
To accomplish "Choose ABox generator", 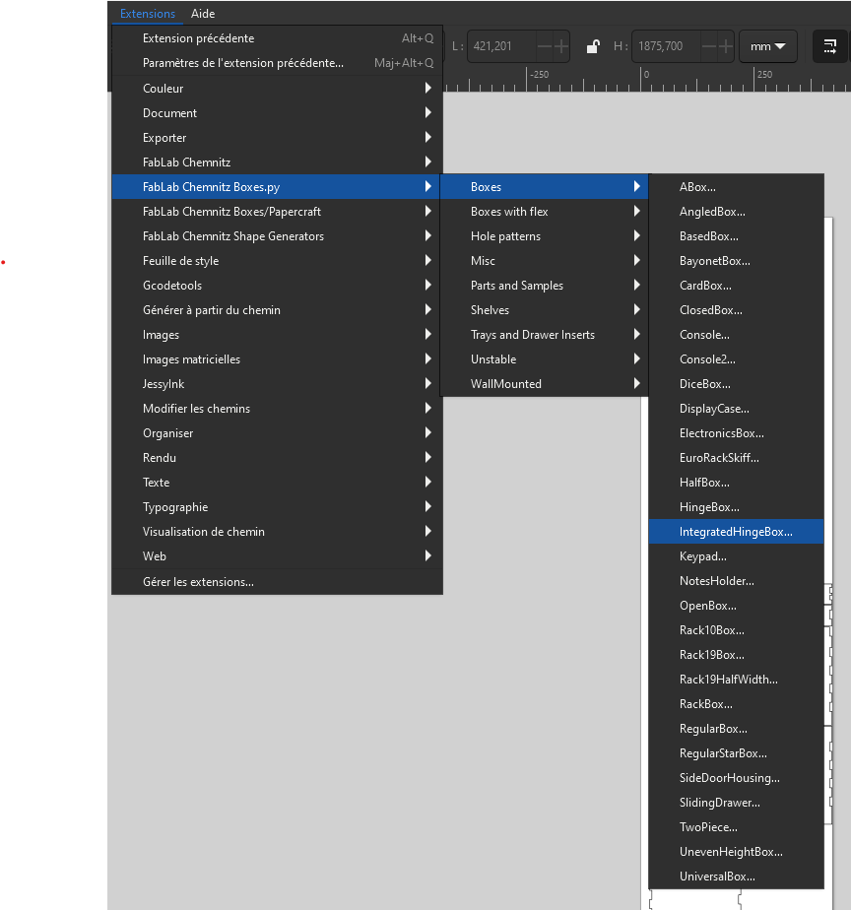I will coord(736,187).
